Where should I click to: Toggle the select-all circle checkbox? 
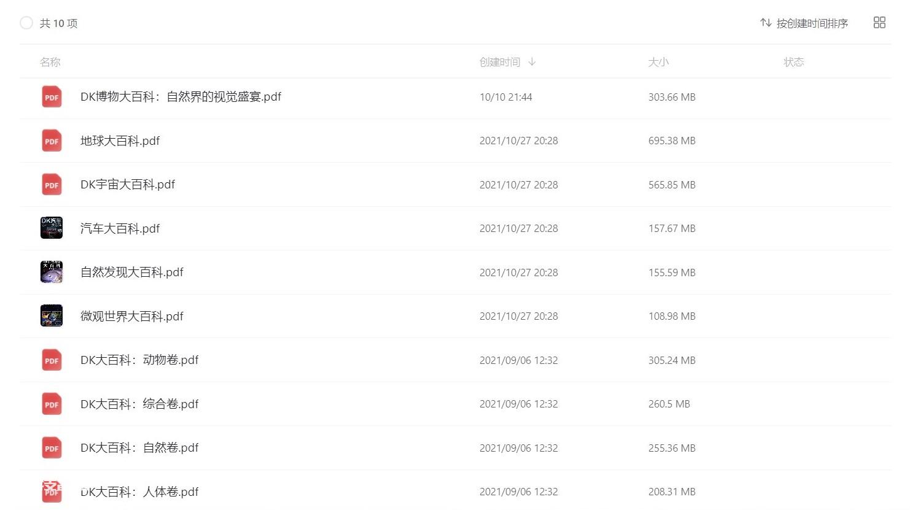tap(26, 23)
